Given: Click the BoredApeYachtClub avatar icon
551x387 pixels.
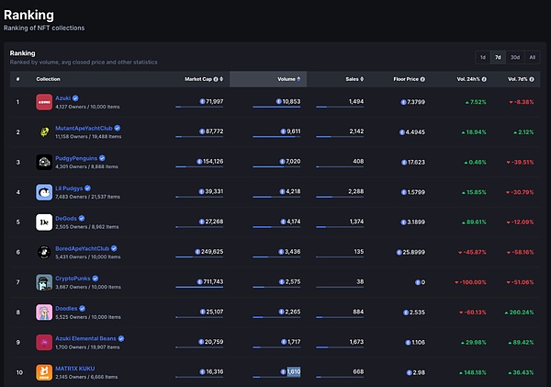Looking at the screenshot, I should coord(43,252).
